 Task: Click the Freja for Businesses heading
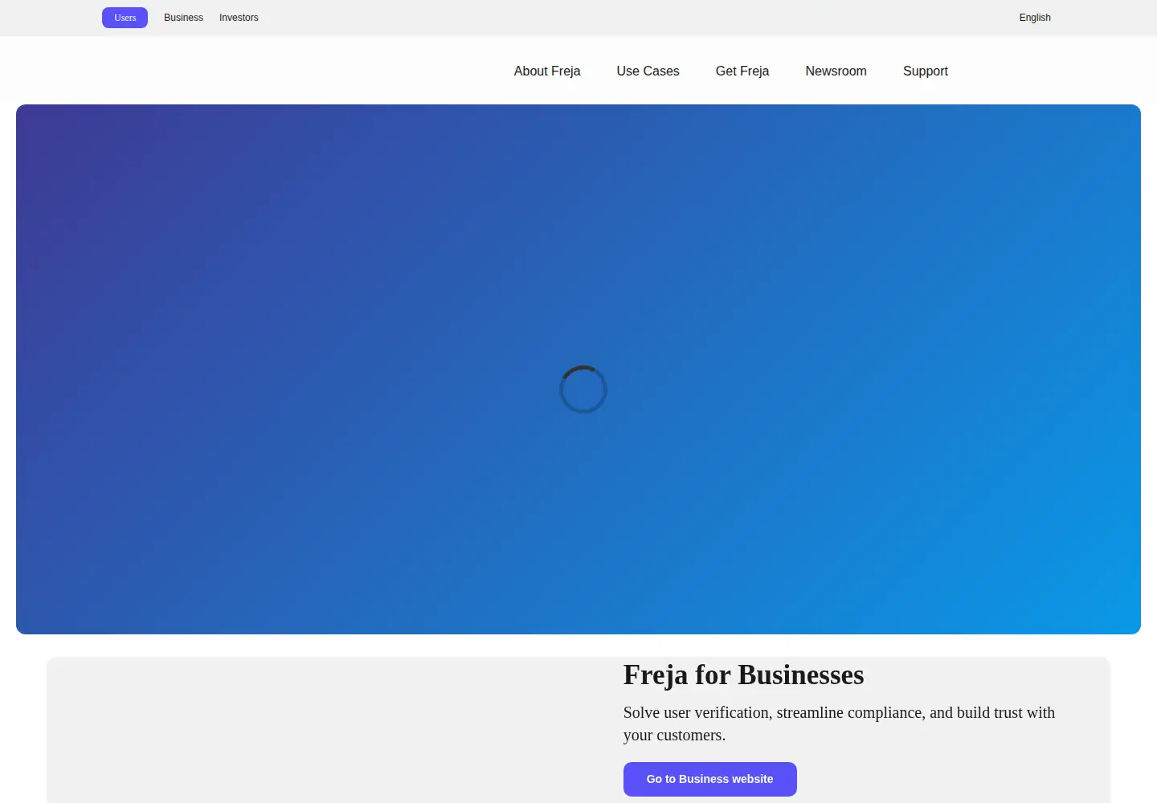click(743, 675)
